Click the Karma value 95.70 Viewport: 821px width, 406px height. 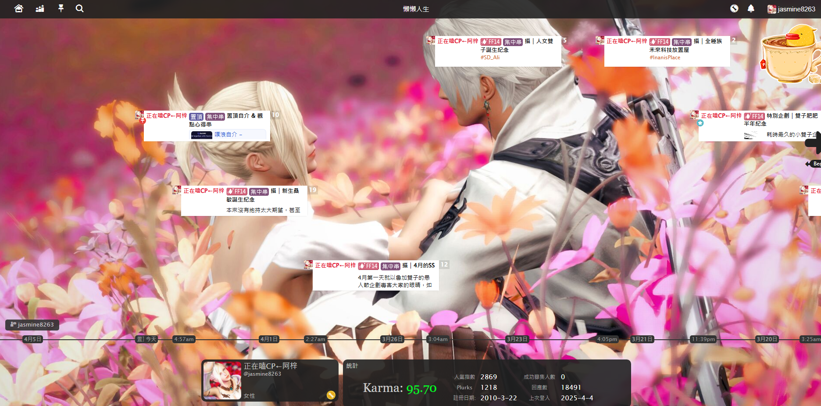tap(421, 389)
